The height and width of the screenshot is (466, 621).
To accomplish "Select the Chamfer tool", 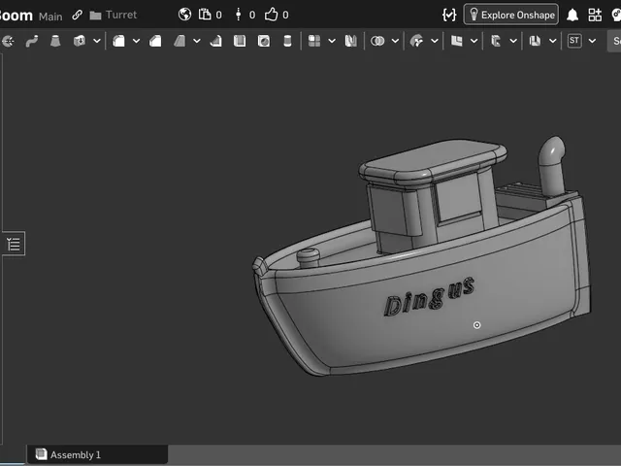I will point(155,41).
